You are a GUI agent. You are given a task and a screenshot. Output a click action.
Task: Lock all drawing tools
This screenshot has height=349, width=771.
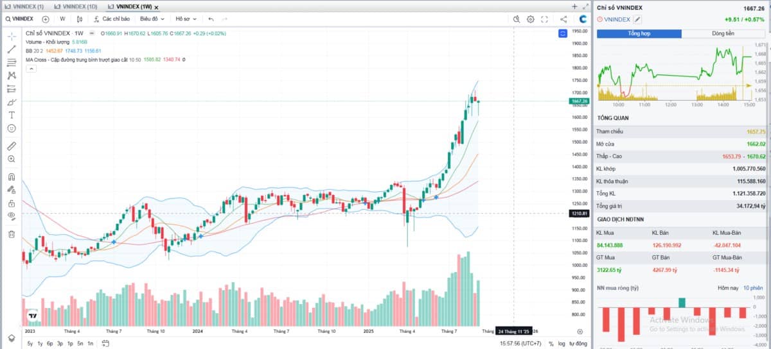pos(12,203)
